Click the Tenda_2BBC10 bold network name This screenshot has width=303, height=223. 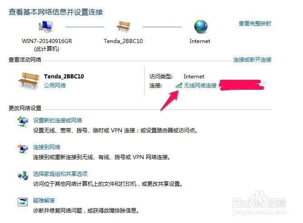pyautogui.click(x=64, y=77)
